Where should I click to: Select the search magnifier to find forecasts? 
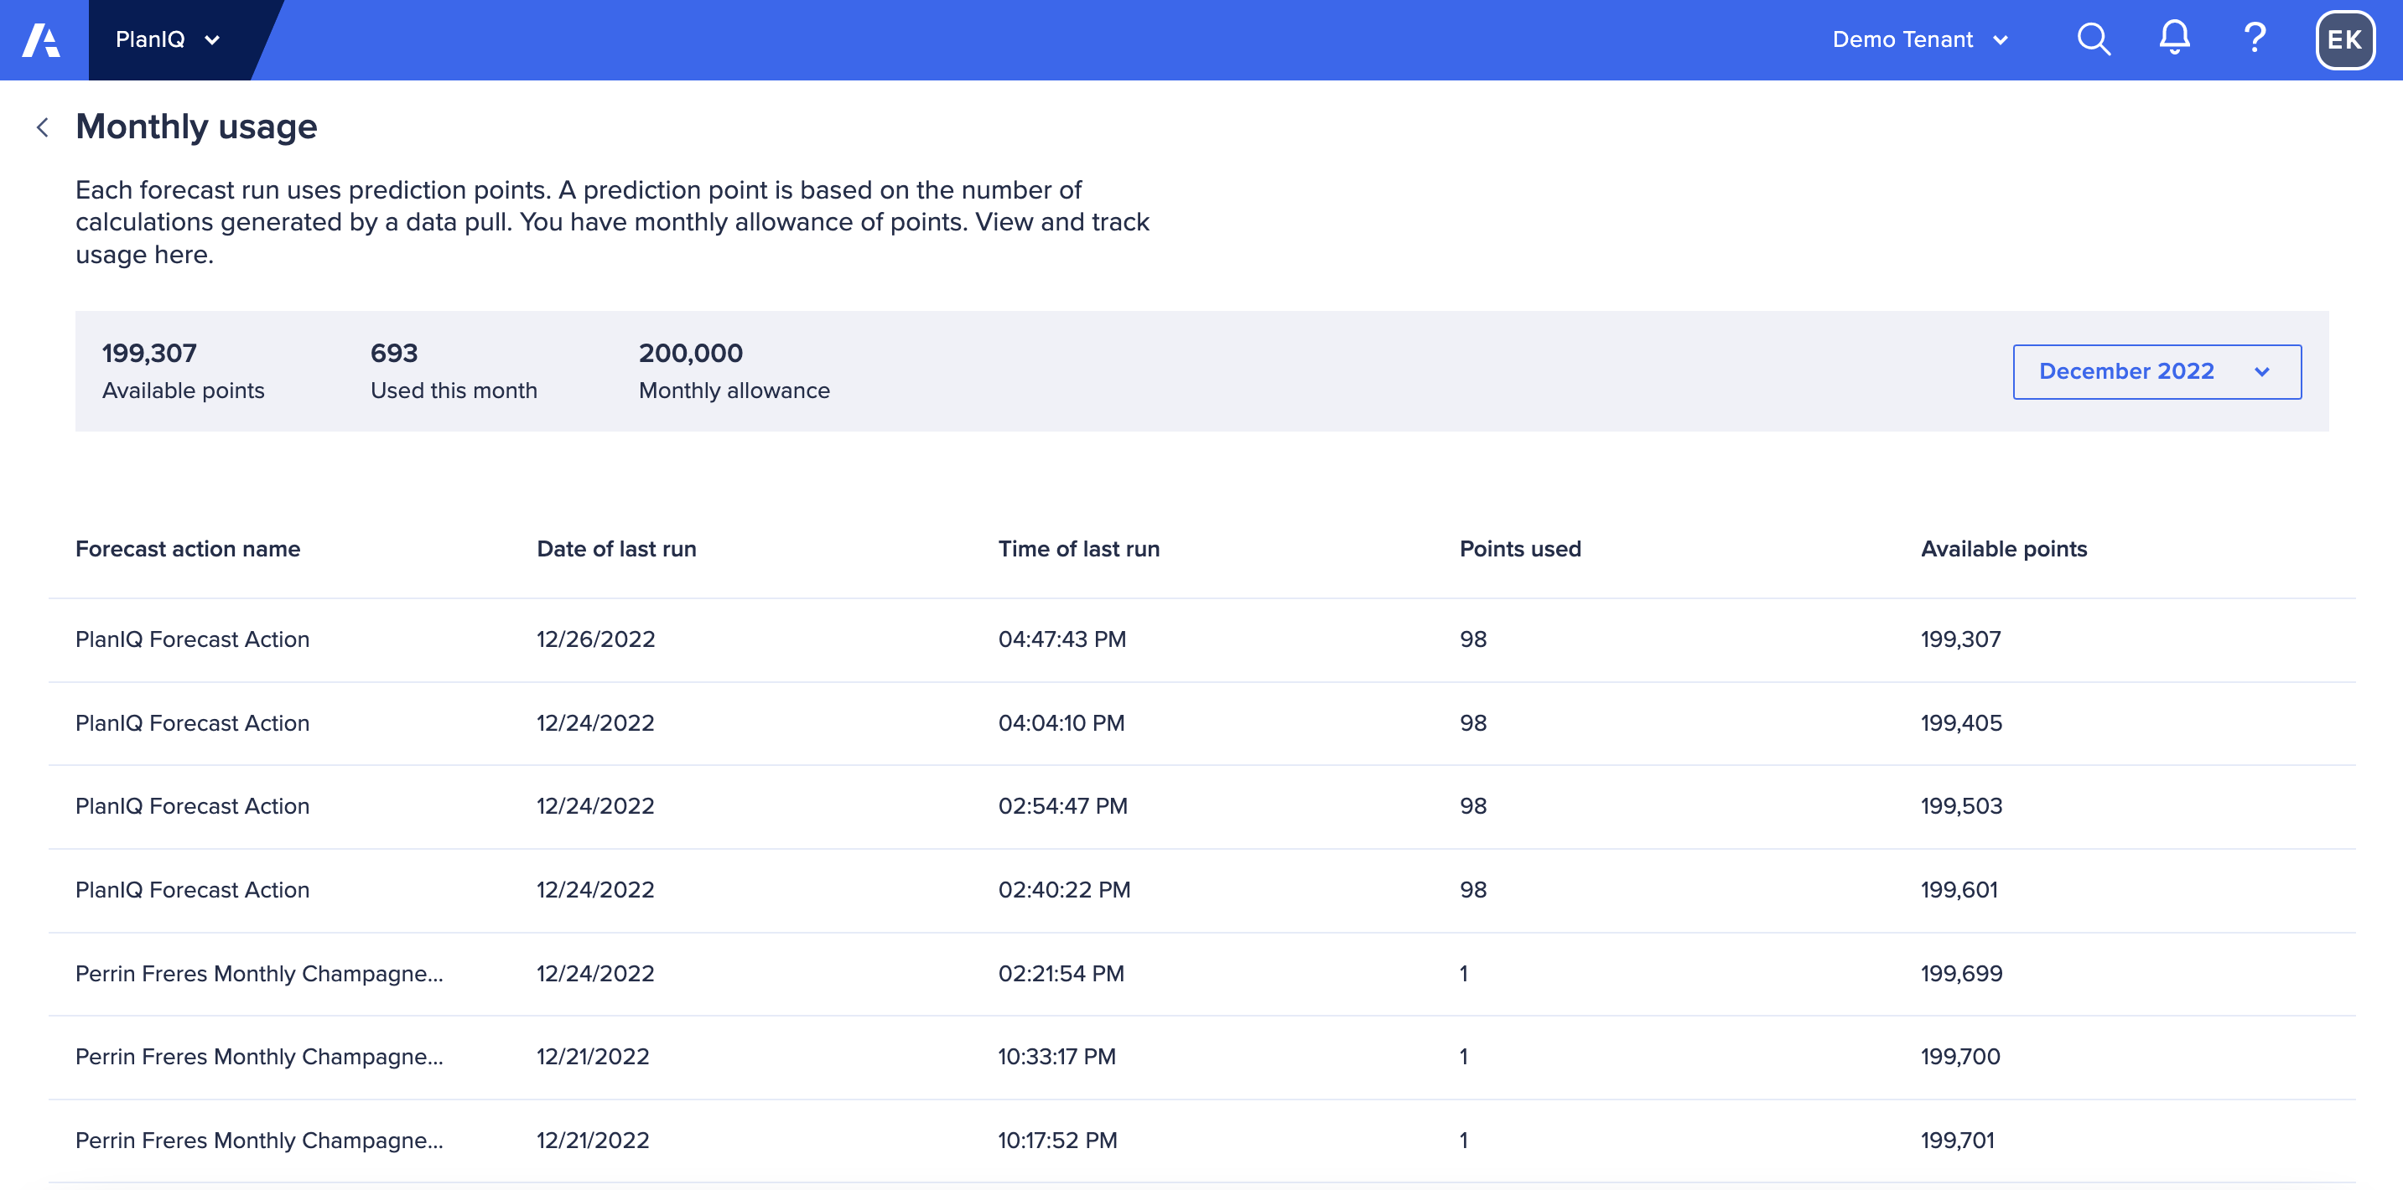tap(2093, 39)
